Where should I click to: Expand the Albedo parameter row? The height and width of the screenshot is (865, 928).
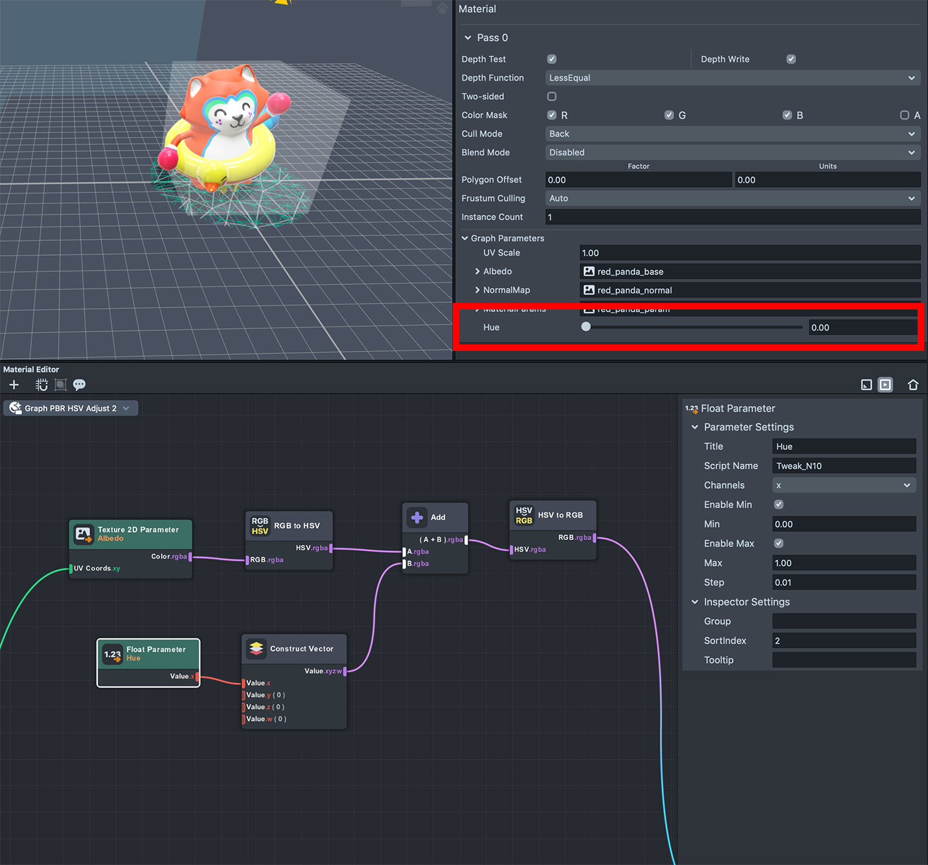[x=477, y=271]
